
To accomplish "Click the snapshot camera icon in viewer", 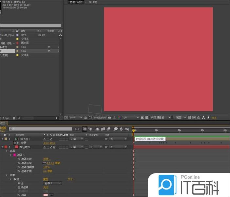I will (110, 118).
